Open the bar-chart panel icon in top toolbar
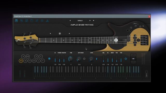This screenshot has width=166, height=93. coord(47,21)
